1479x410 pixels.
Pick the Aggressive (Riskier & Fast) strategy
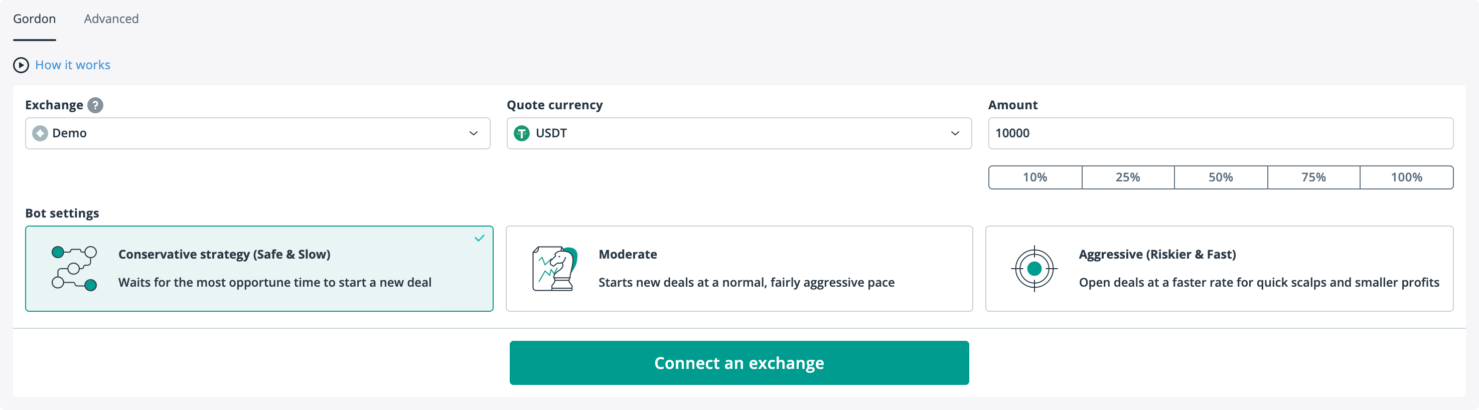click(1219, 268)
